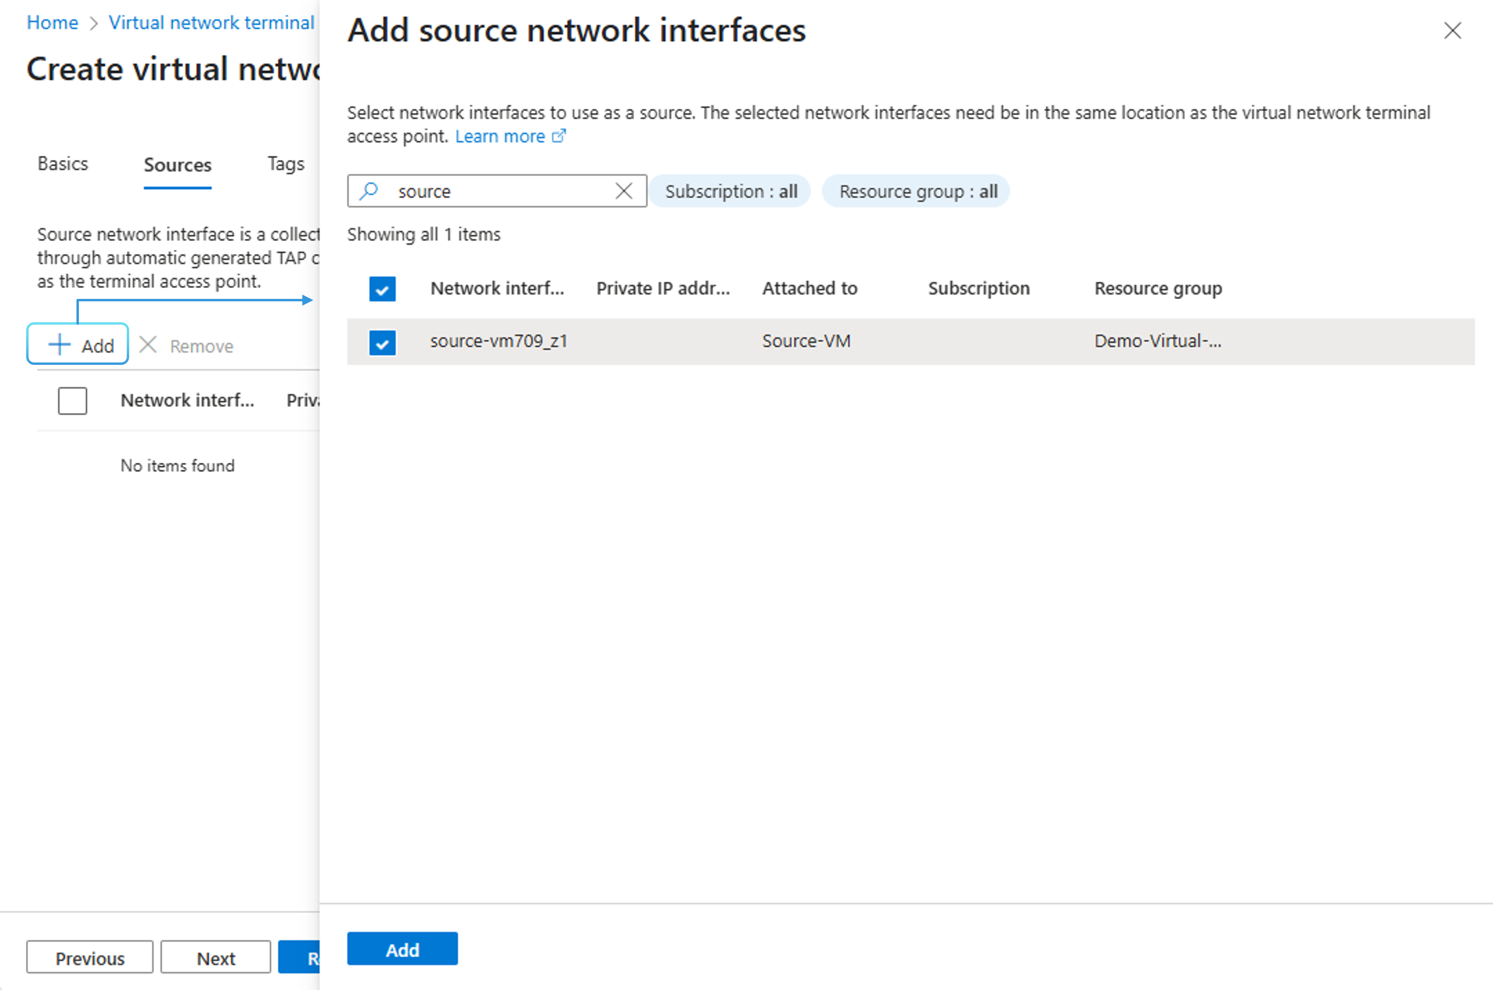1493x990 pixels.
Task: Click the Remove X icon
Action: click(x=148, y=345)
